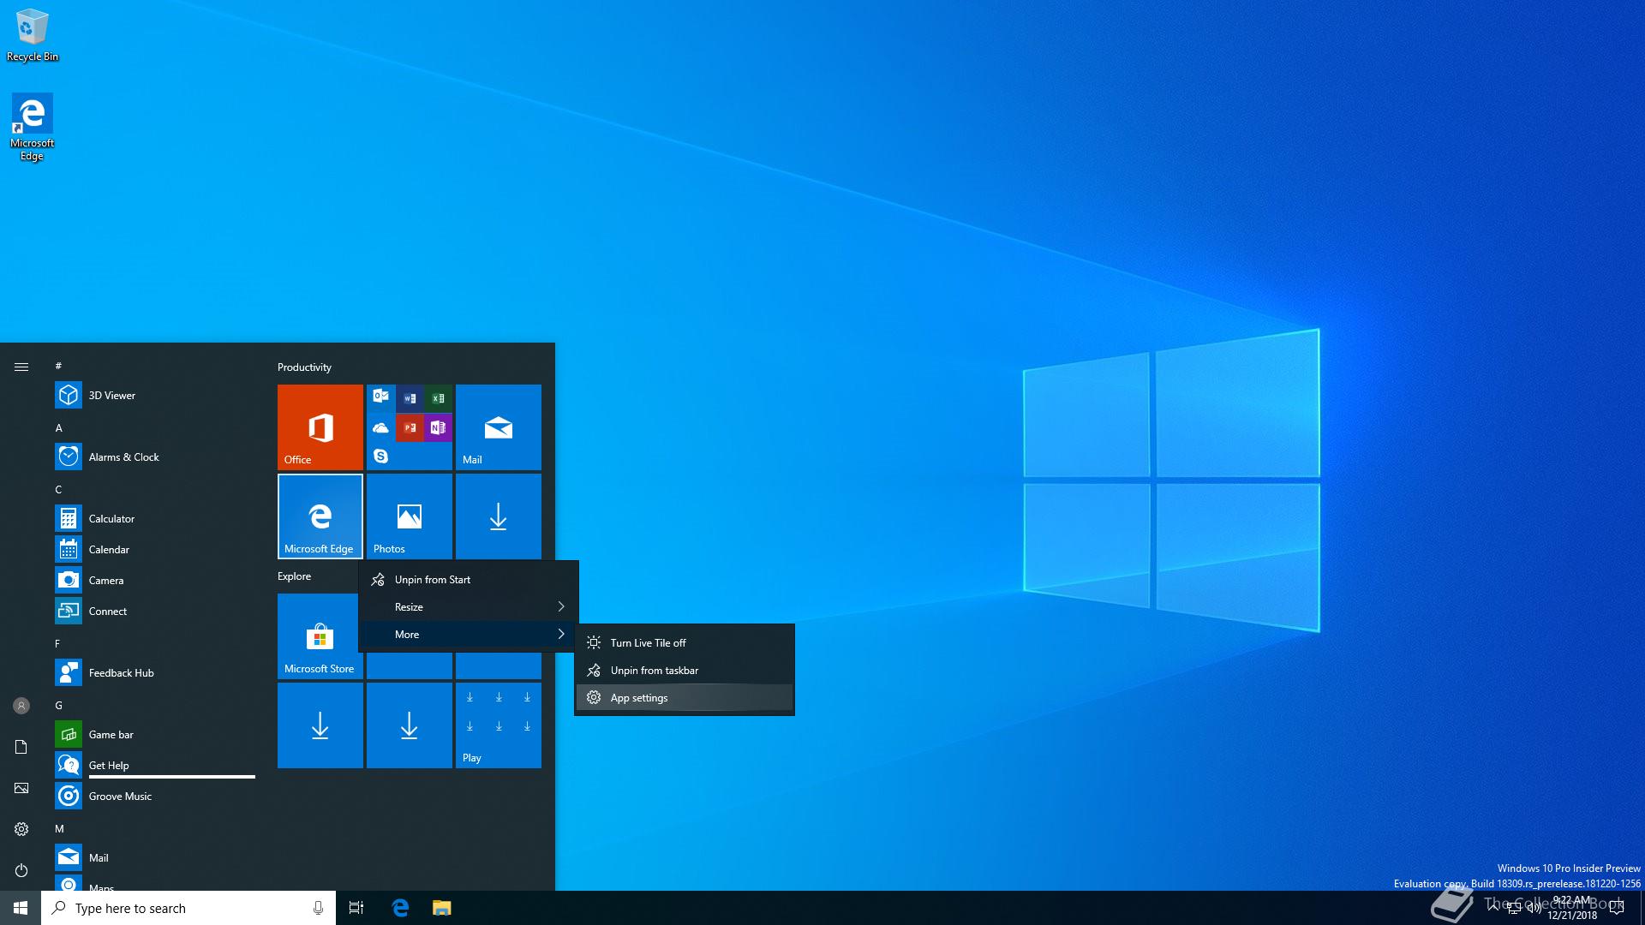Open Calculator from the app list
The image size is (1645, 925).
[x=155, y=518]
